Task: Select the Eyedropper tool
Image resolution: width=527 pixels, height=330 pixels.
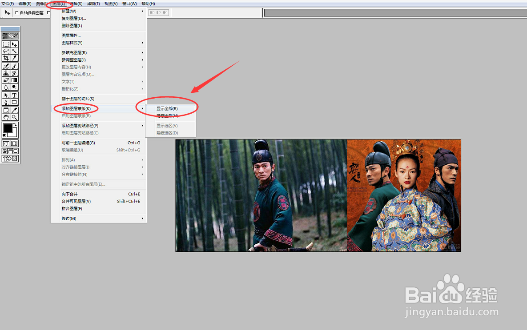Action: coord(14,110)
